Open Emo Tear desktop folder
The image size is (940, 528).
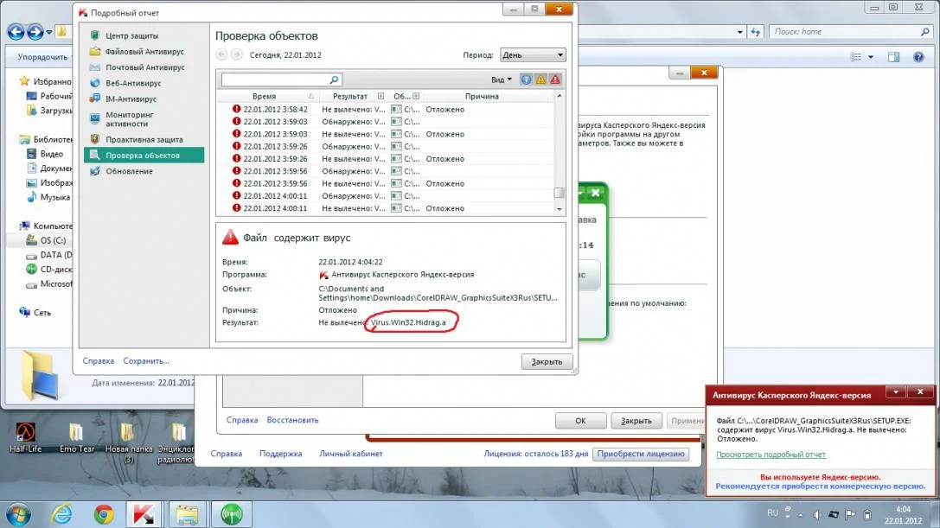(x=77, y=437)
